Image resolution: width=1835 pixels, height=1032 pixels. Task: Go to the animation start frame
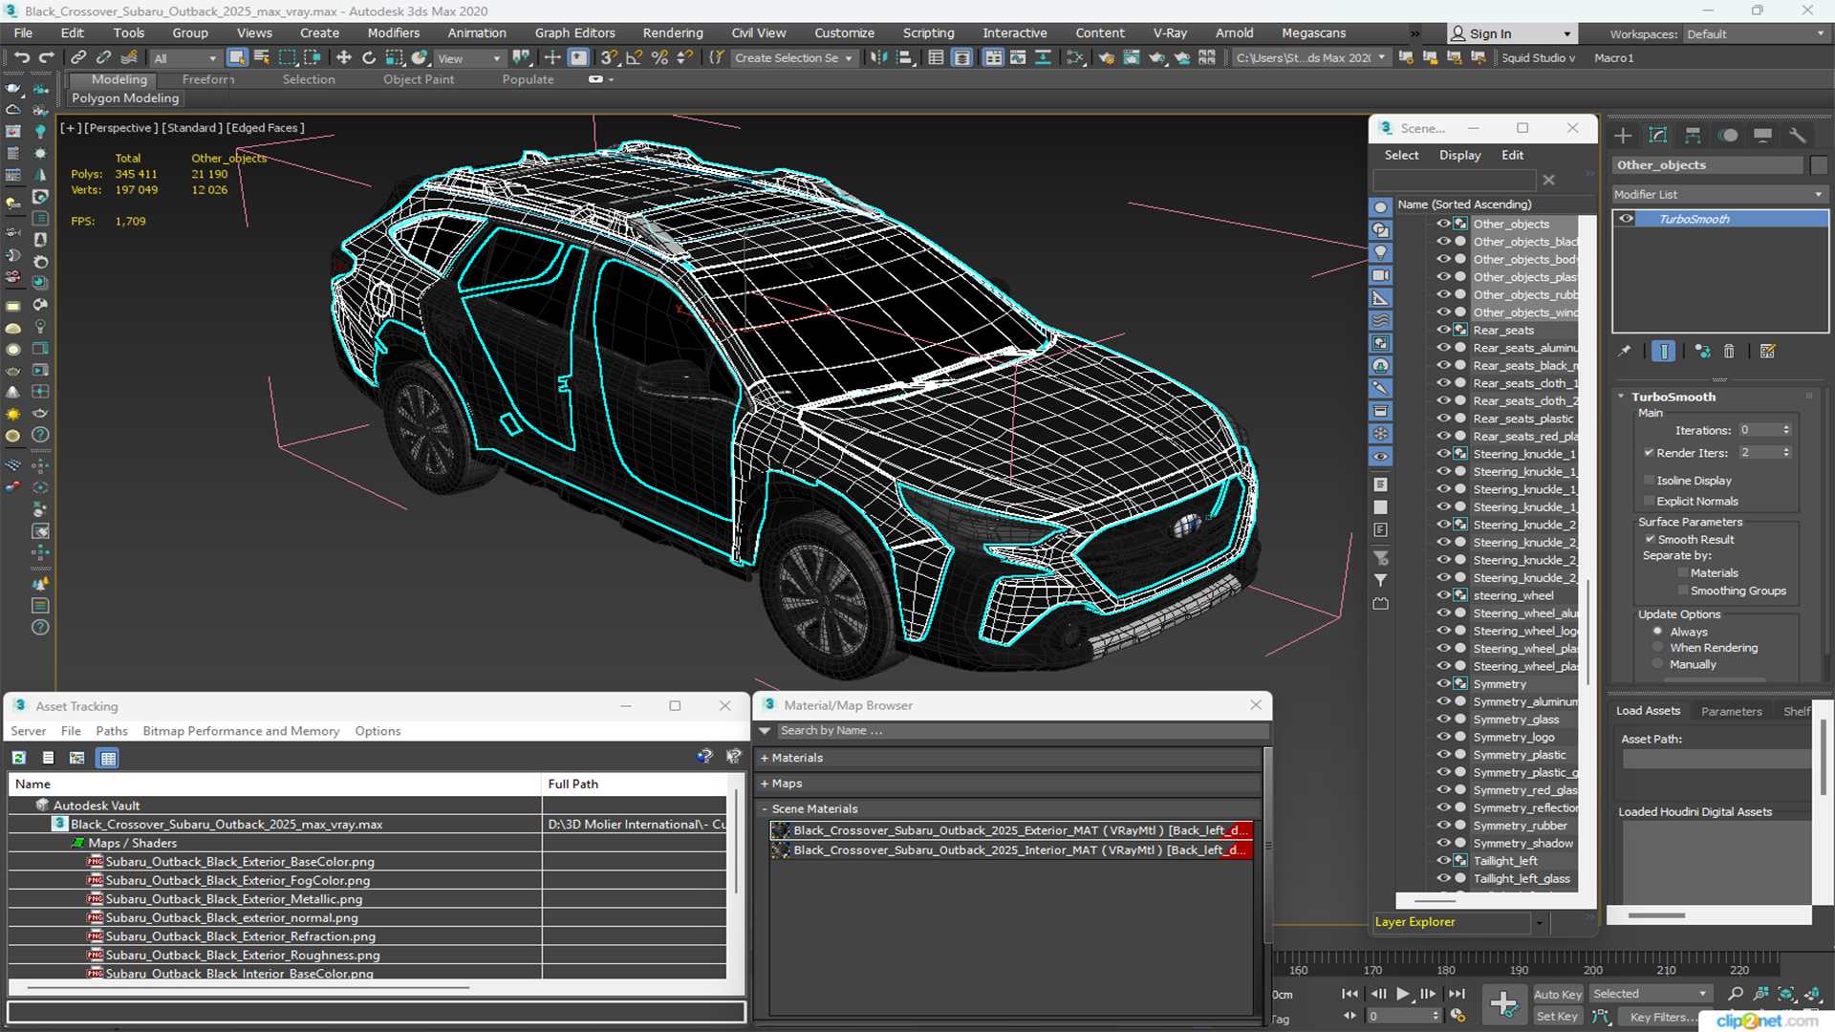coord(1349,994)
